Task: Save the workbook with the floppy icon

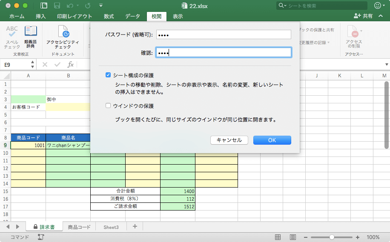Action: click(x=57, y=6)
